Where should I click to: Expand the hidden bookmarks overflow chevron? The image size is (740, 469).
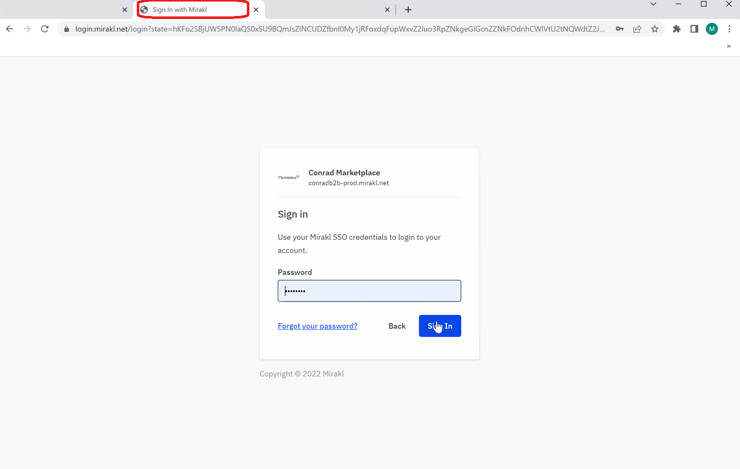[x=729, y=46]
